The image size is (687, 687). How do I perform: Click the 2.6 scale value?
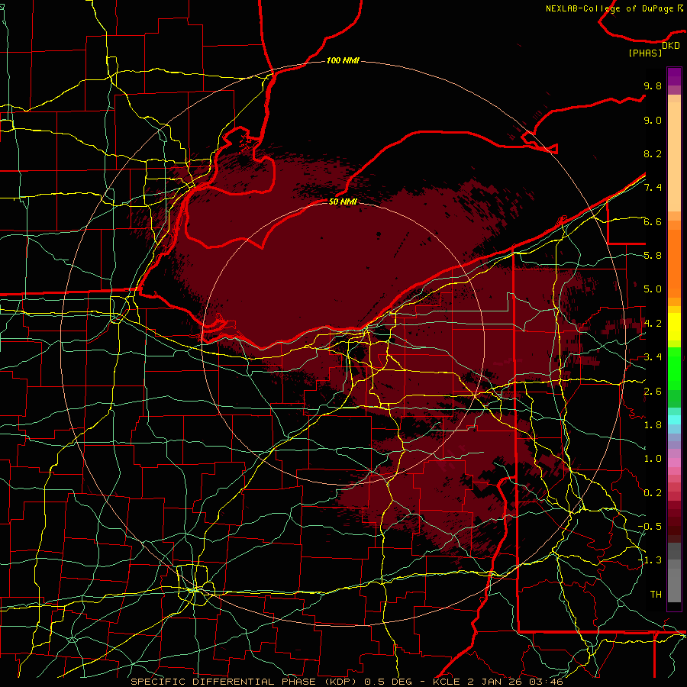tap(653, 392)
